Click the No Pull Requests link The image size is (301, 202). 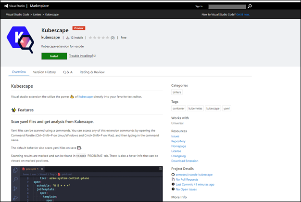coord(187,179)
